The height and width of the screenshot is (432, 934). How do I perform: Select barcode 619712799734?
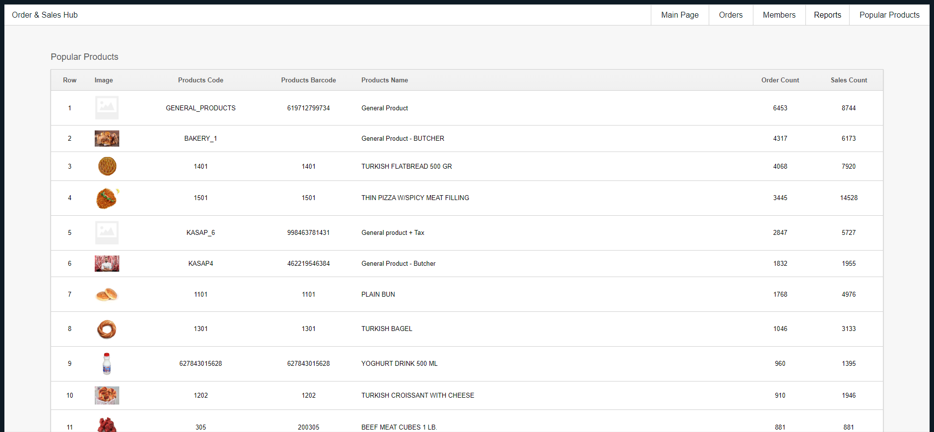click(x=309, y=108)
